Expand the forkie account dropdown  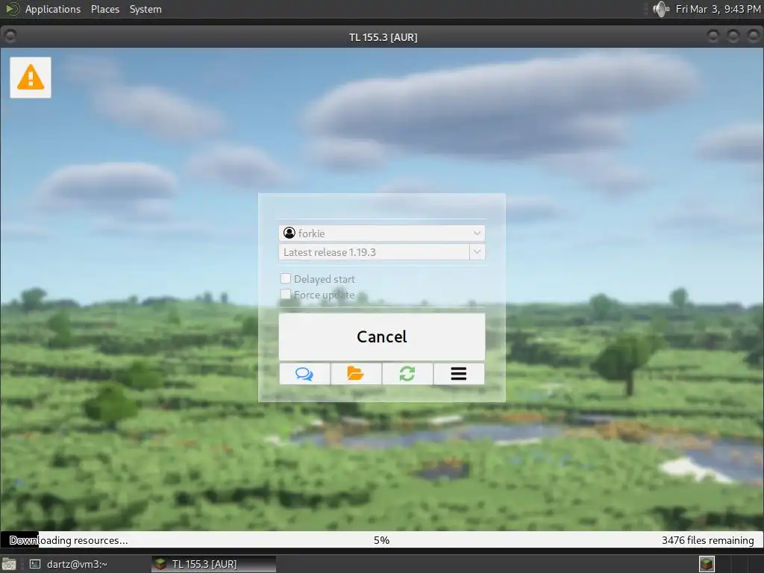point(477,233)
